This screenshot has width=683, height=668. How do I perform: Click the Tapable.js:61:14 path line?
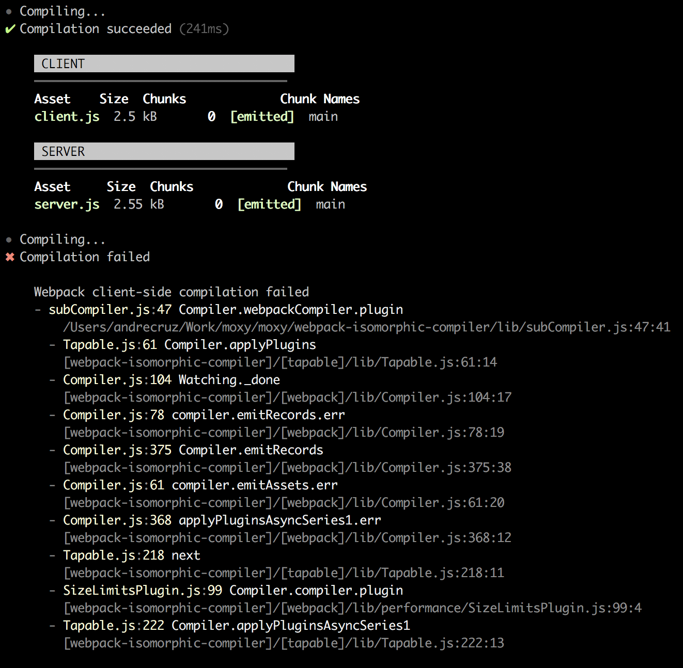pyautogui.click(x=280, y=362)
